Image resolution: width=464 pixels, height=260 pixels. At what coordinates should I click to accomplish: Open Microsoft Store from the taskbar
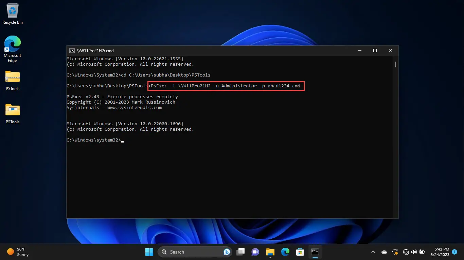click(x=300, y=252)
